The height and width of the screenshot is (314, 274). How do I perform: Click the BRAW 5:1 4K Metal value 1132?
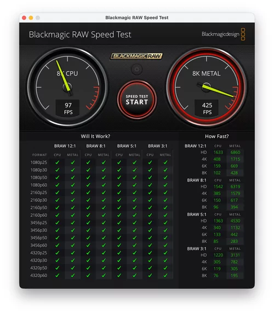pyautogui.click(x=235, y=228)
